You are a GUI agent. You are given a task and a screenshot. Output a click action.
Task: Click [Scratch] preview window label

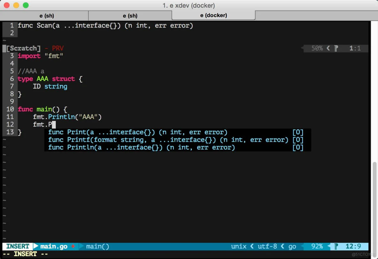click(23, 48)
